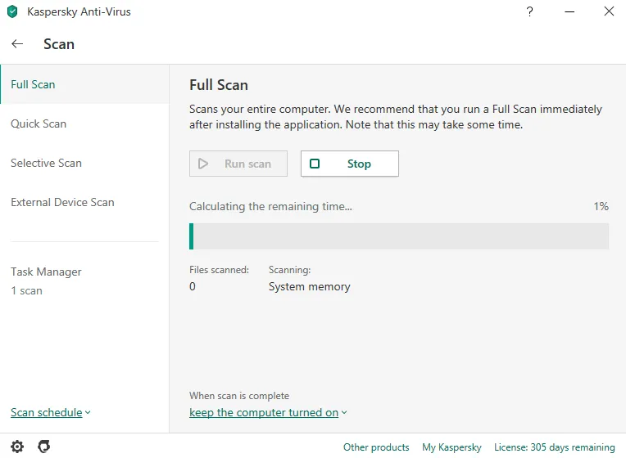Click the Scan page title
This screenshot has width=626, height=458.
click(59, 44)
